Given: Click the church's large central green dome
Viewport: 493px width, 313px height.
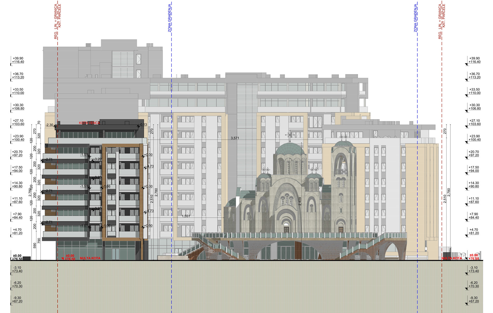Looking at the screenshot, I should pyautogui.click(x=290, y=149).
